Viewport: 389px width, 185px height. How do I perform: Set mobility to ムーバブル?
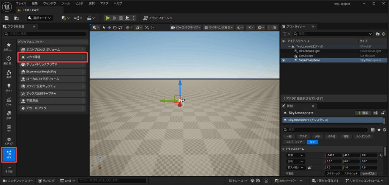point(368,174)
